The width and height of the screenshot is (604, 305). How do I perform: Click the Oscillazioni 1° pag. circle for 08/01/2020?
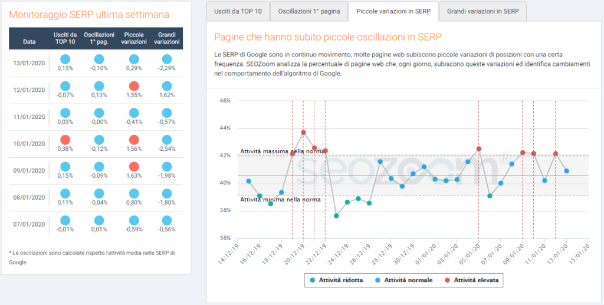pos(99,194)
